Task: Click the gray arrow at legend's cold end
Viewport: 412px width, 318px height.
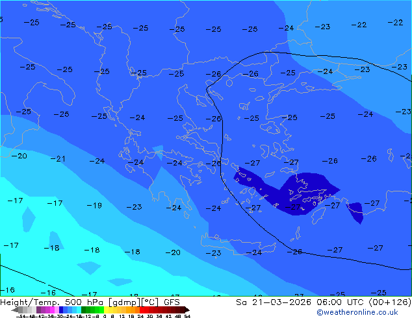Action: 15,310
